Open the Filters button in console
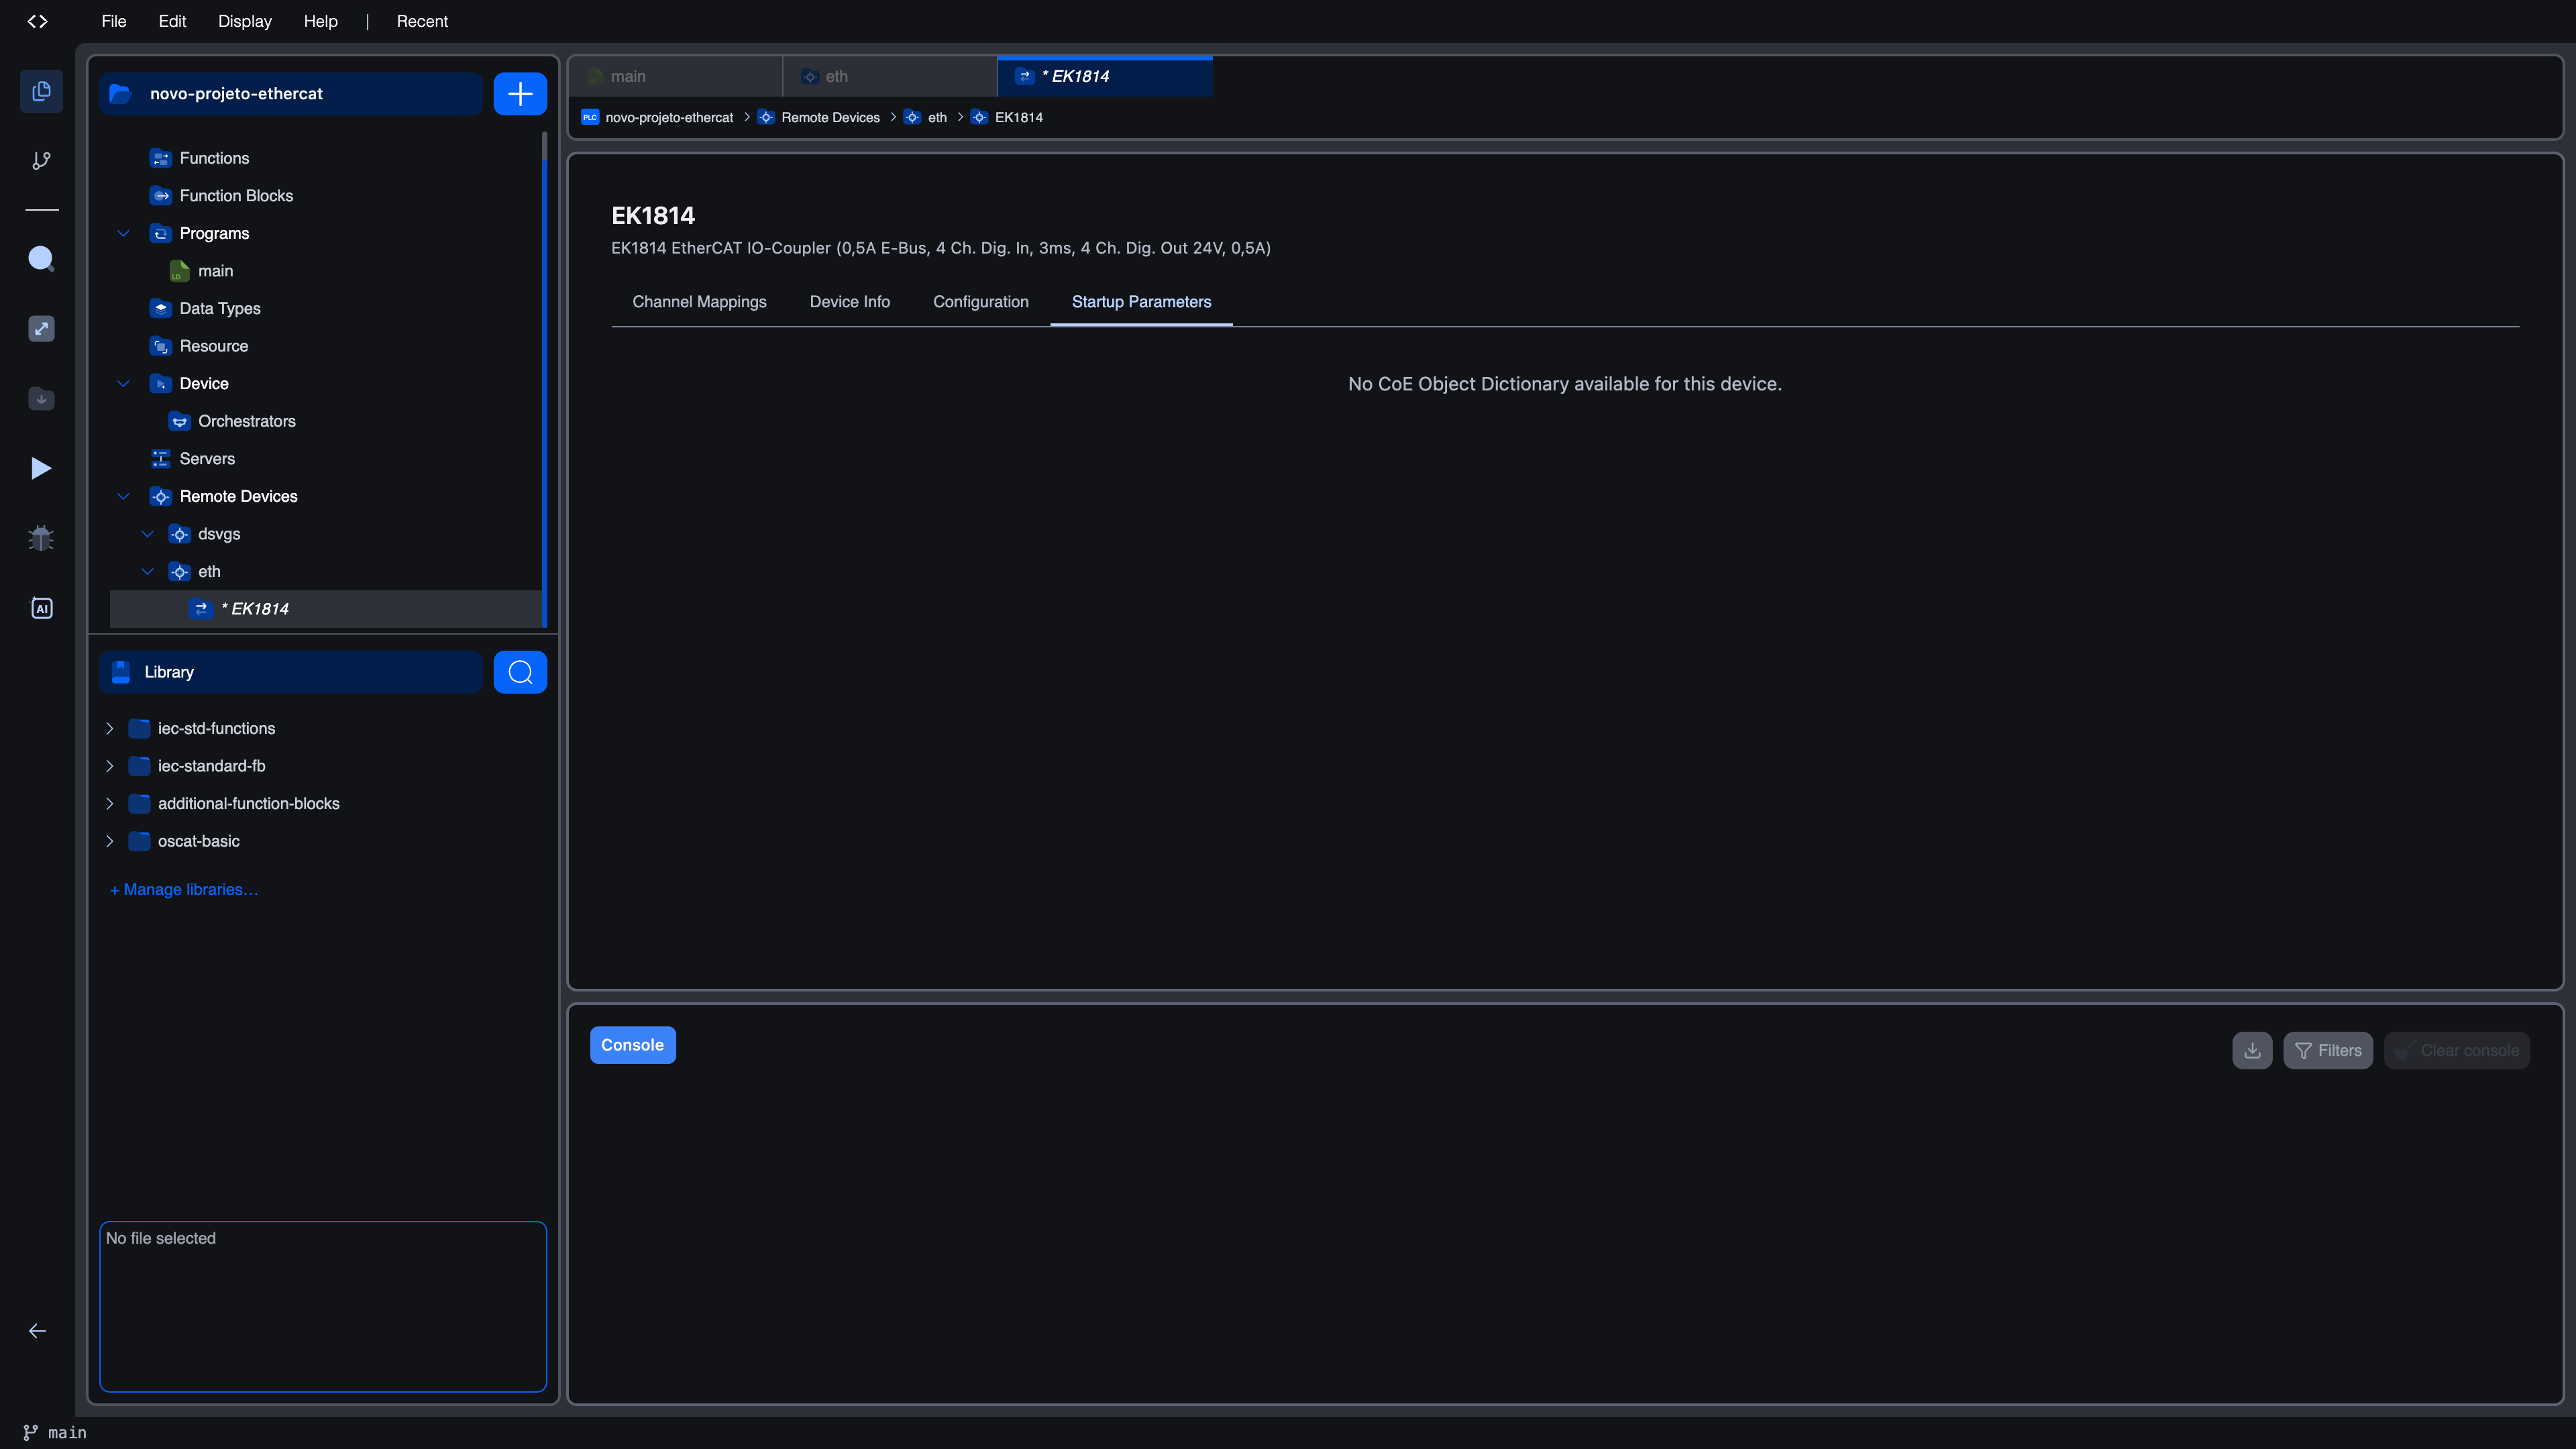The image size is (2576, 1449). [2328, 1050]
